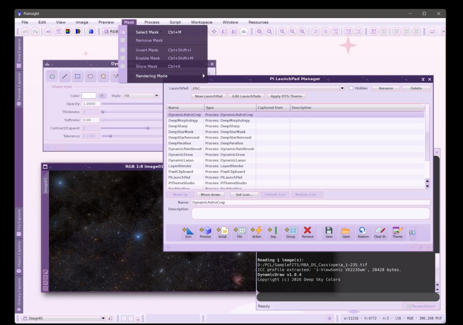Click the Save floppy disk icon
This screenshot has width=463, height=325.
coord(329,233)
